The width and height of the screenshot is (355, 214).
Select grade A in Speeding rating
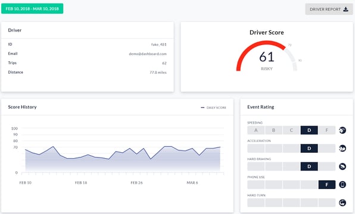point(256,130)
